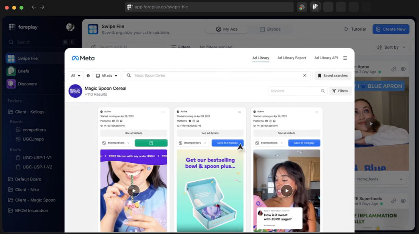Click the Keyword search magnifier icon
This screenshot has width=419, height=234.
coord(323,91)
